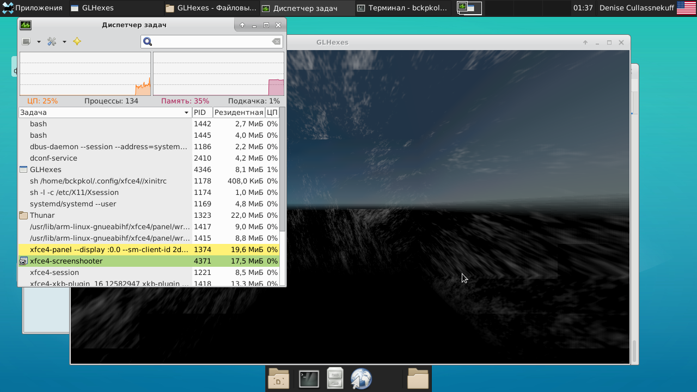Click the workspace switcher in the top panel

click(469, 8)
